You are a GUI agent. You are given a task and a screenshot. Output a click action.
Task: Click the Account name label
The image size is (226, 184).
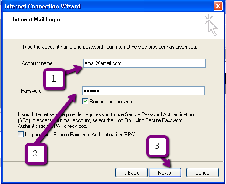38,63
